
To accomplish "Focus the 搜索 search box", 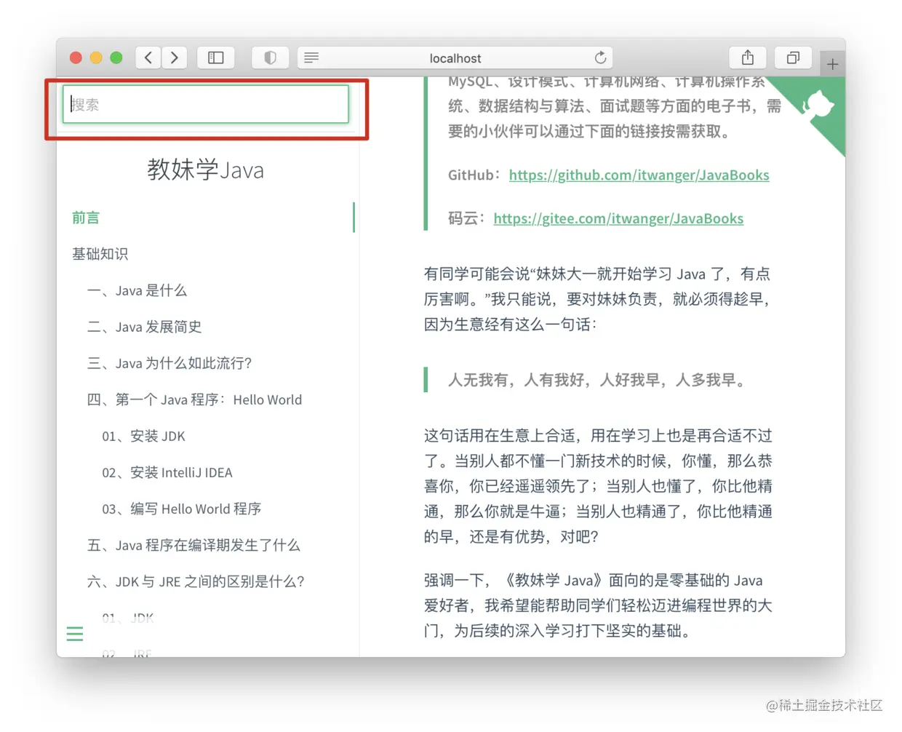I will tap(206, 104).
